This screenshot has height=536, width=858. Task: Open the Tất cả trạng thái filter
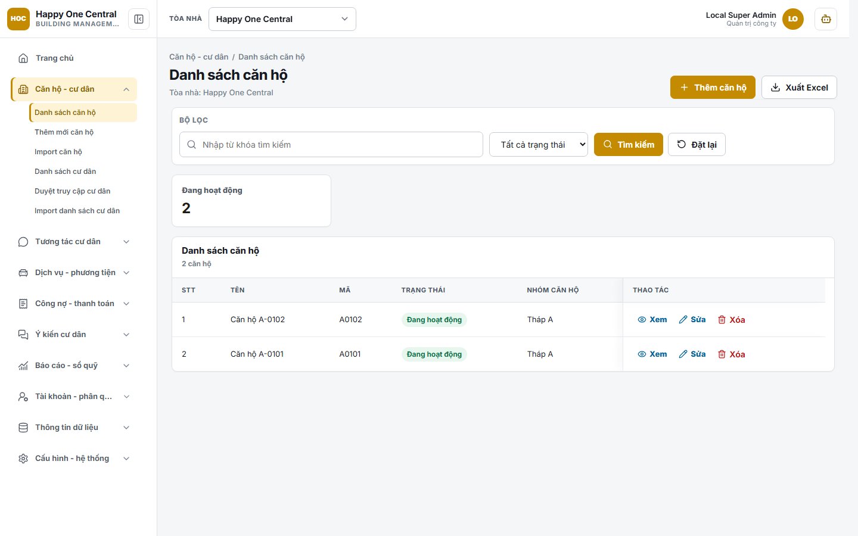pos(539,145)
